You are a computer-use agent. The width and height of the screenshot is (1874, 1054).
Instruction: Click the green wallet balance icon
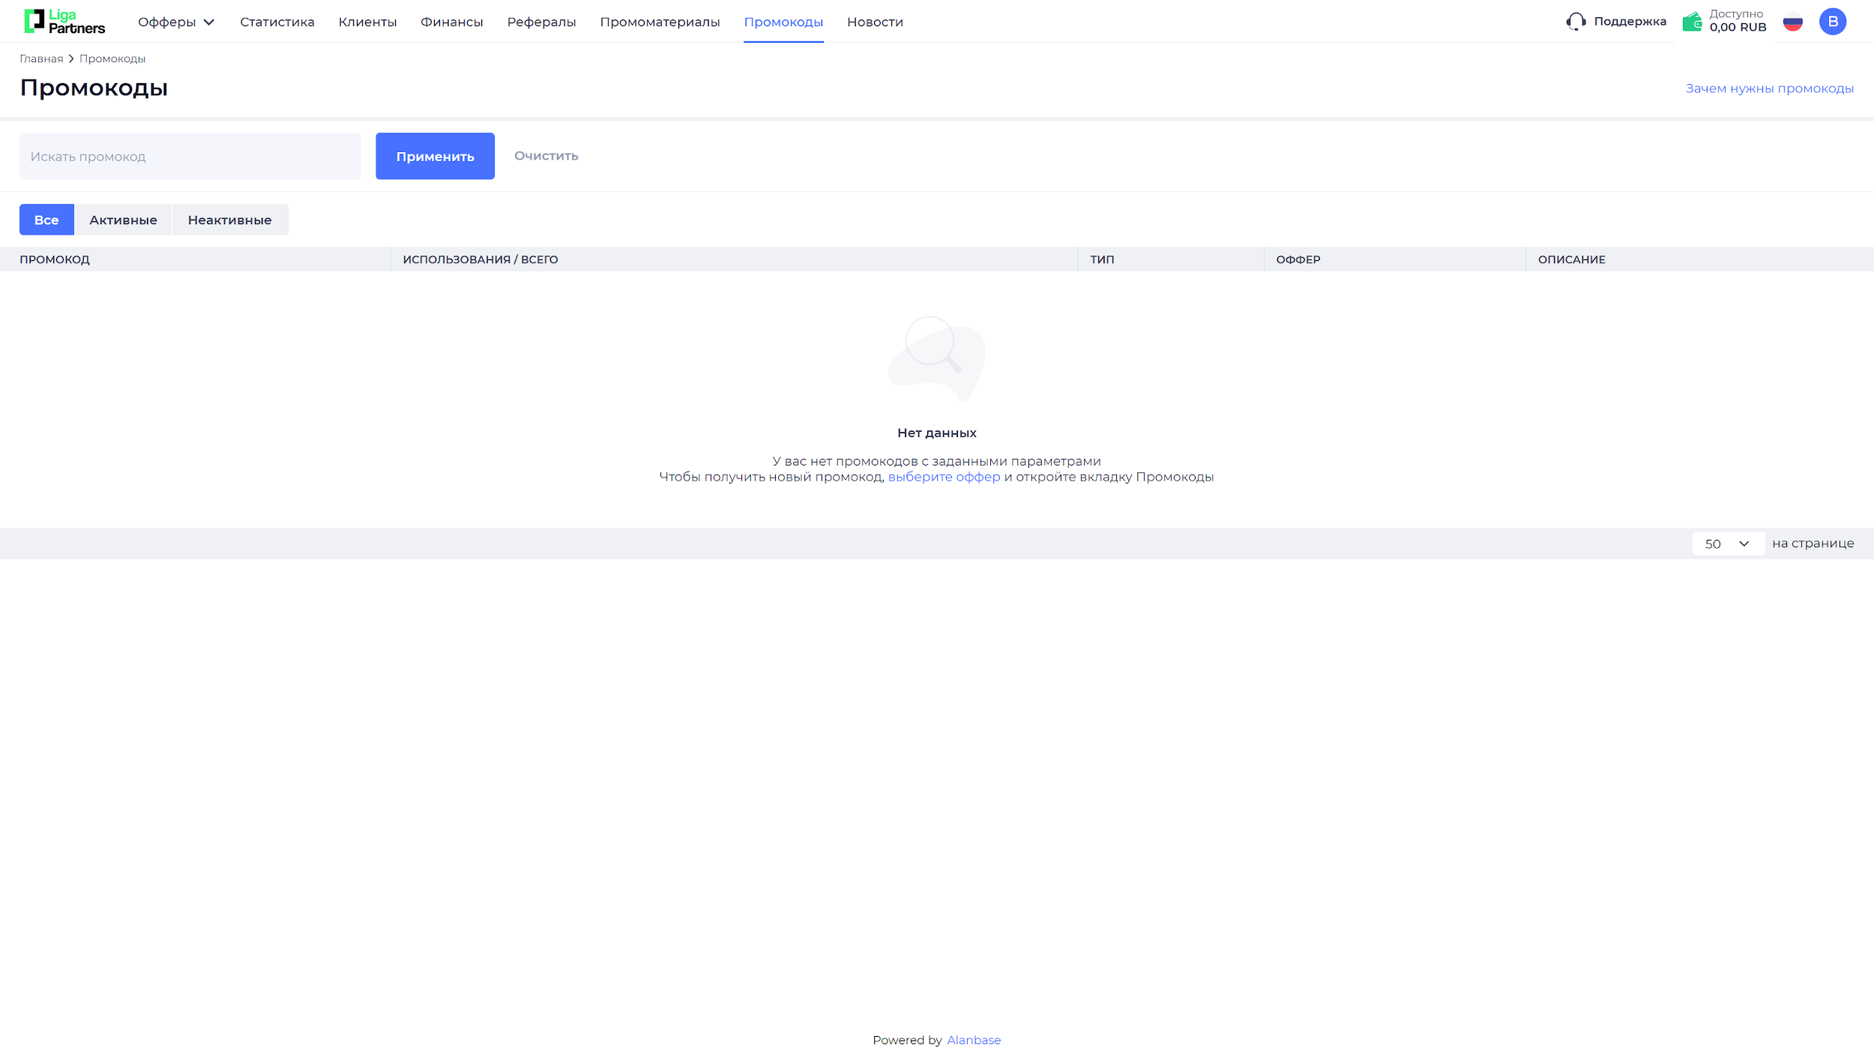coord(1692,22)
